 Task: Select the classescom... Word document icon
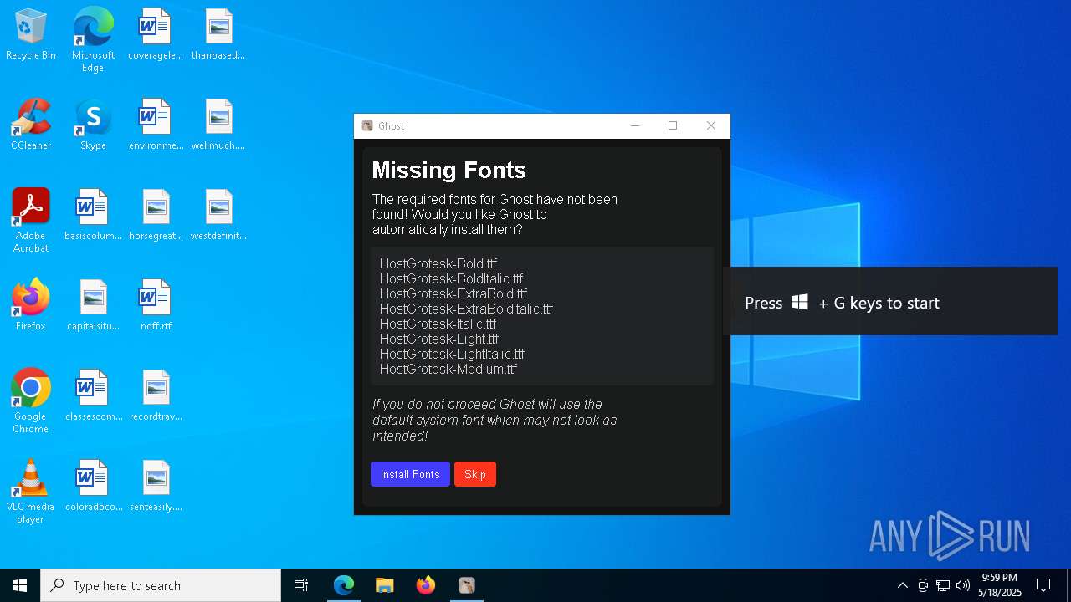93,396
